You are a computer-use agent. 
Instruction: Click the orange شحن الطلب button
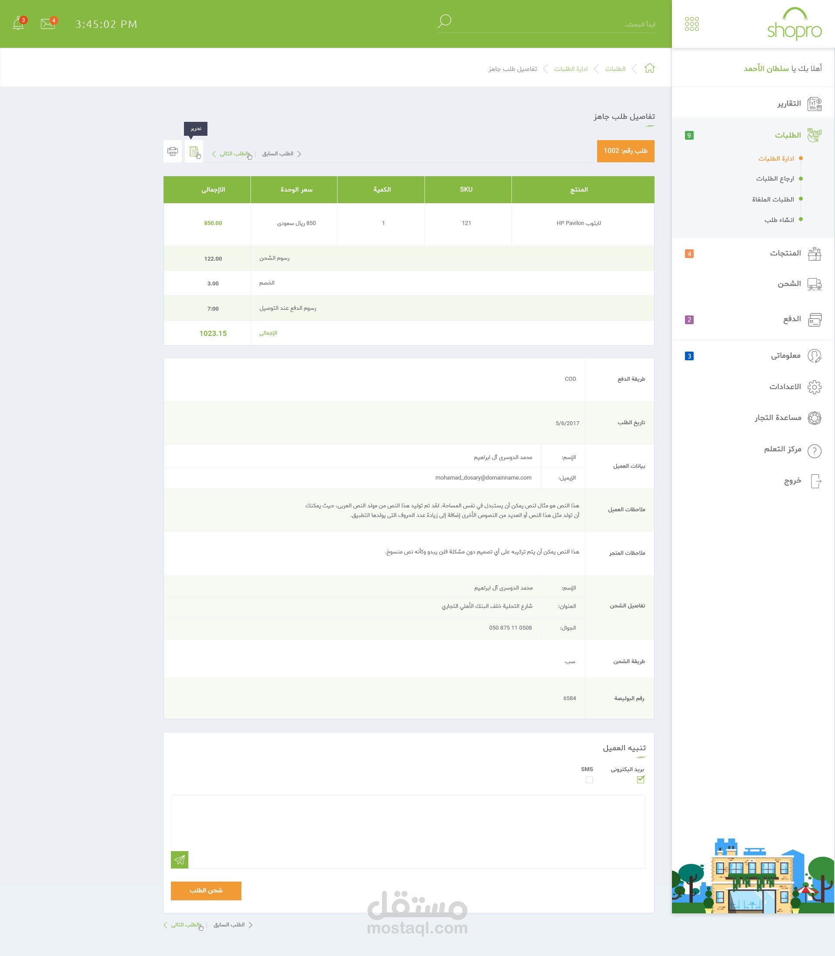tap(206, 890)
